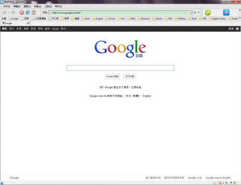The width and height of the screenshot is (241, 185).
Task: Open the Work bookmark folder
Action: click(x=192, y=19)
